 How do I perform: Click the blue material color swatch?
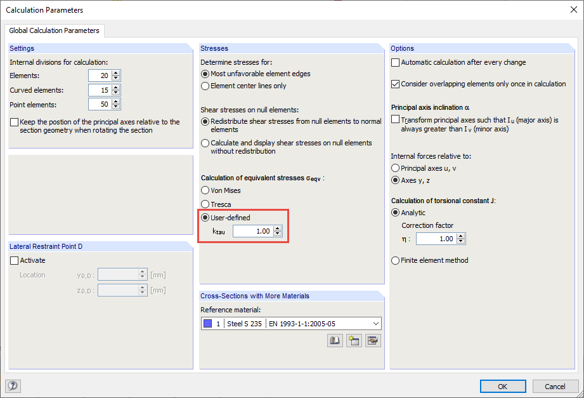pos(208,323)
